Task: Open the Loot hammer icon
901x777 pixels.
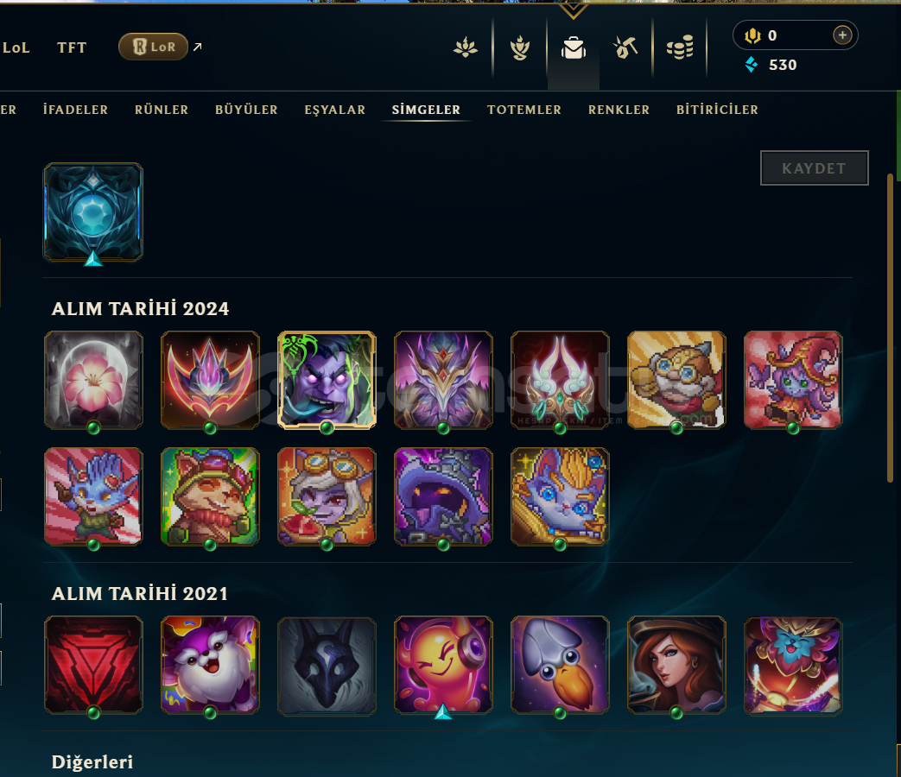Action: click(x=625, y=47)
